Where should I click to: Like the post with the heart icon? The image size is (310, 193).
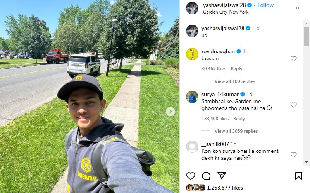tap(191, 176)
